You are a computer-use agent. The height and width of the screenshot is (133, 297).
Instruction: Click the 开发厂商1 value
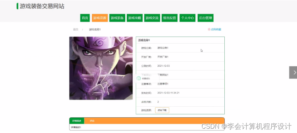[x=163, y=57]
